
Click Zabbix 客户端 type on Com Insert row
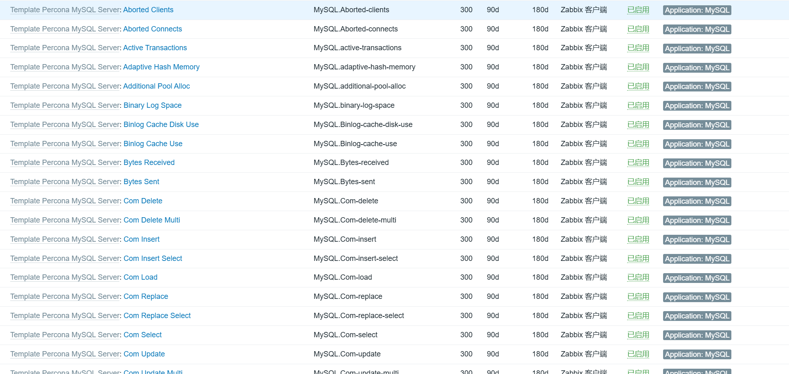584,239
